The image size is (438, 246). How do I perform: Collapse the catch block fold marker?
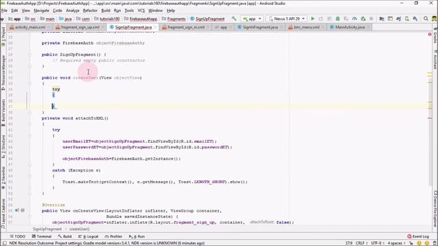(x=29, y=176)
